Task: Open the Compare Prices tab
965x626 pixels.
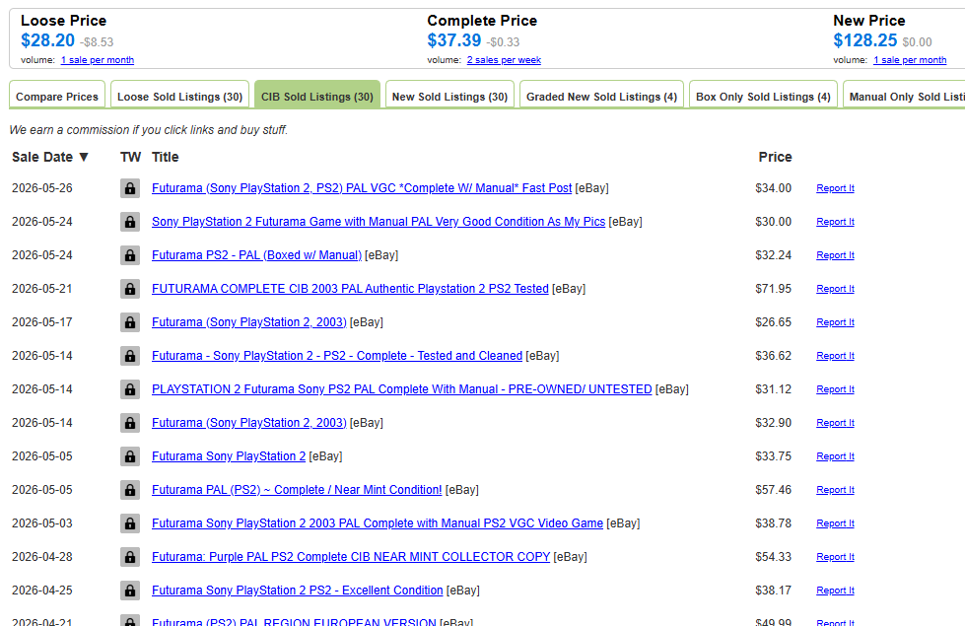Action: (x=57, y=97)
